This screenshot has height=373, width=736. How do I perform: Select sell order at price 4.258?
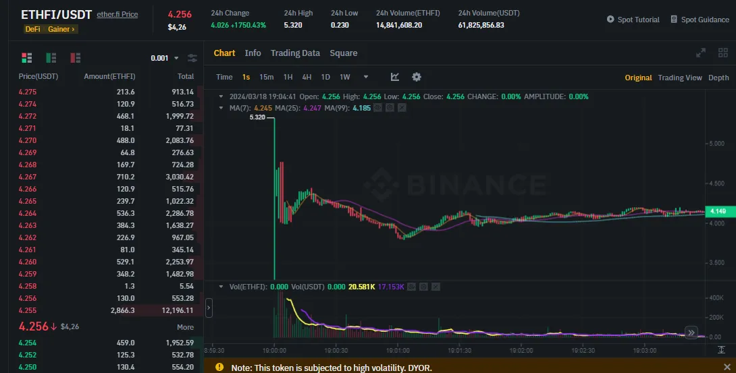tap(106, 286)
